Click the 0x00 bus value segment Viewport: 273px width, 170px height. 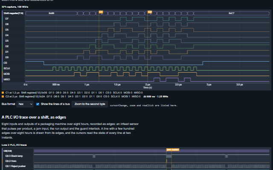pos(51,13)
